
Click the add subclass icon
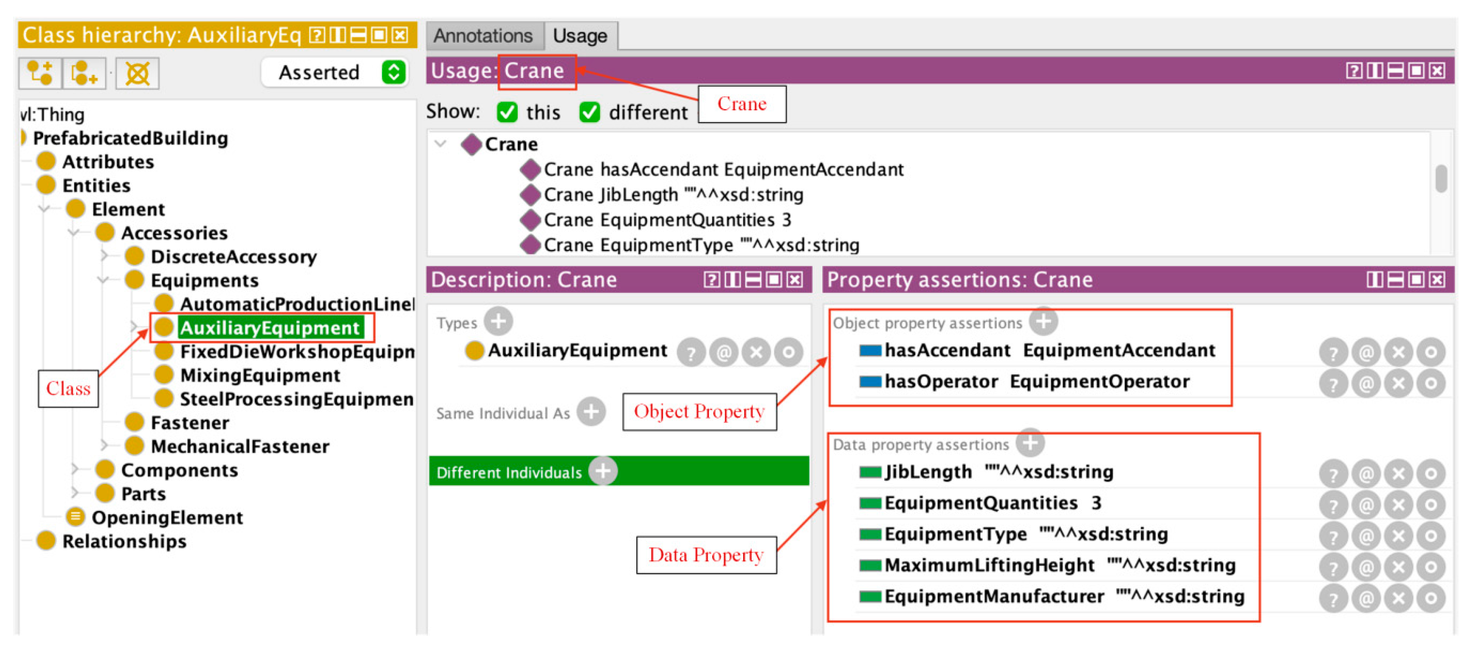pyautogui.click(x=40, y=73)
